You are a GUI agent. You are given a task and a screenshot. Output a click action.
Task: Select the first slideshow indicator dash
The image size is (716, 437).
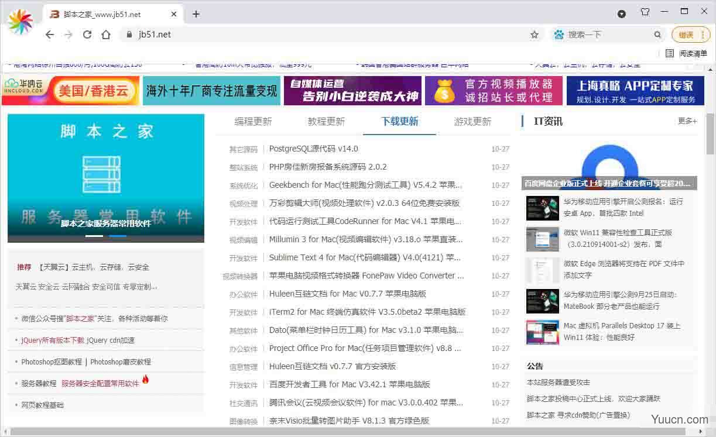(94, 236)
